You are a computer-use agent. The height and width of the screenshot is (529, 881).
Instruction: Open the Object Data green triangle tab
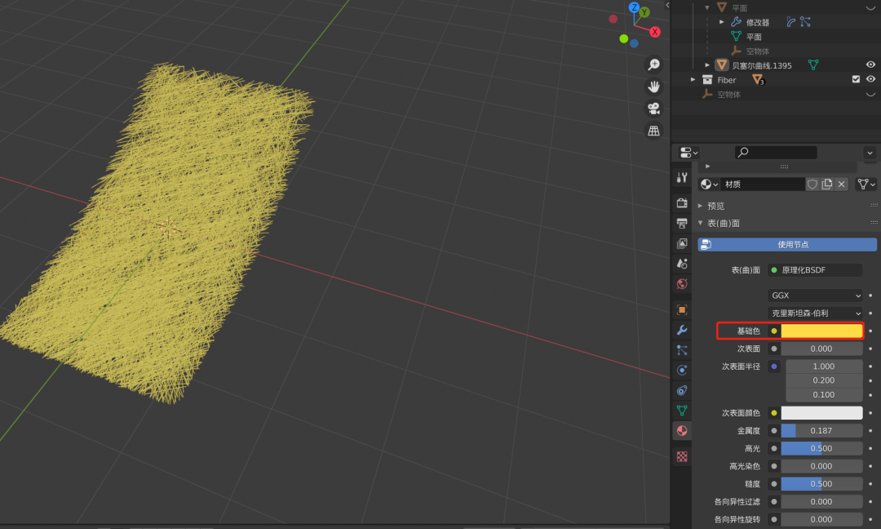click(682, 411)
